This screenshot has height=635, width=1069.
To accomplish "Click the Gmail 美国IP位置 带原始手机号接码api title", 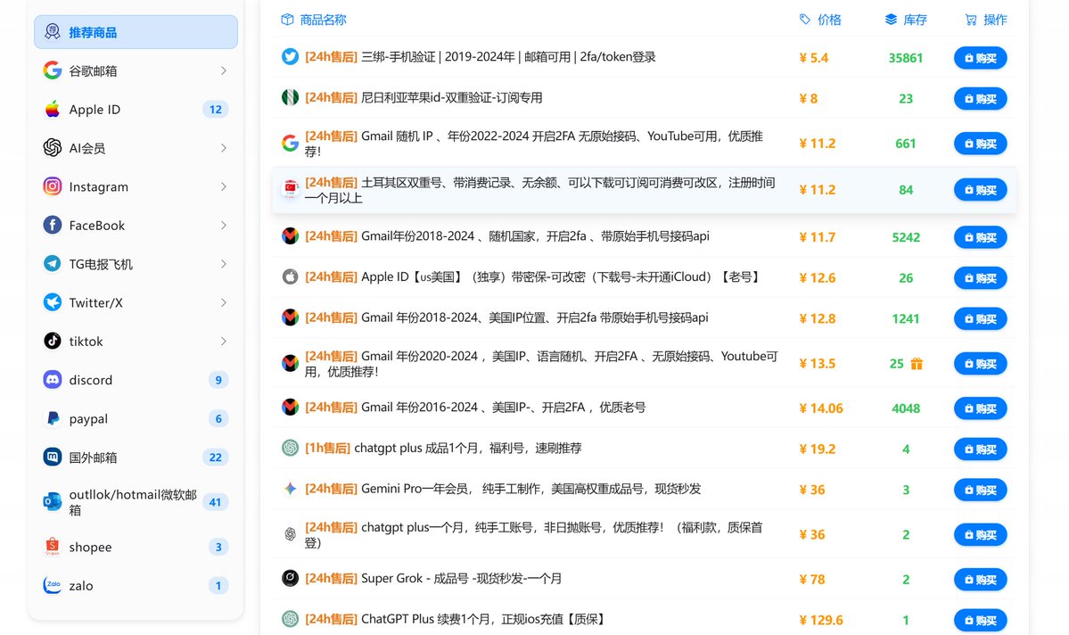I will pyautogui.click(x=506, y=317).
